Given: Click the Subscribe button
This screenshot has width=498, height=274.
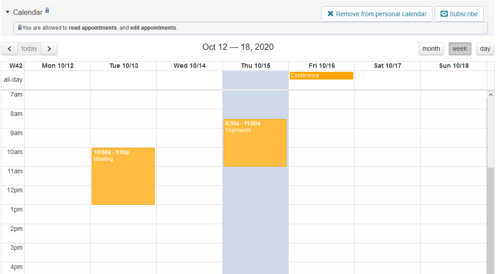Looking at the screenshot, I should point(459,14).
